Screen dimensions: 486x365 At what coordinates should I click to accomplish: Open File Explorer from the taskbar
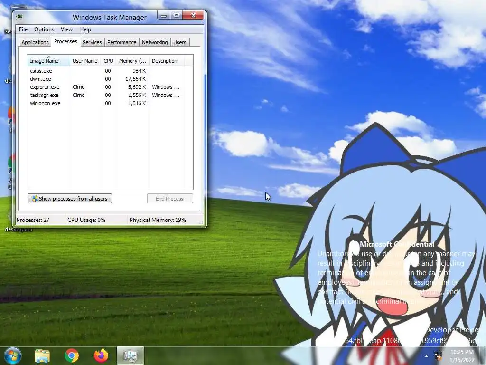tap(42, 355)
